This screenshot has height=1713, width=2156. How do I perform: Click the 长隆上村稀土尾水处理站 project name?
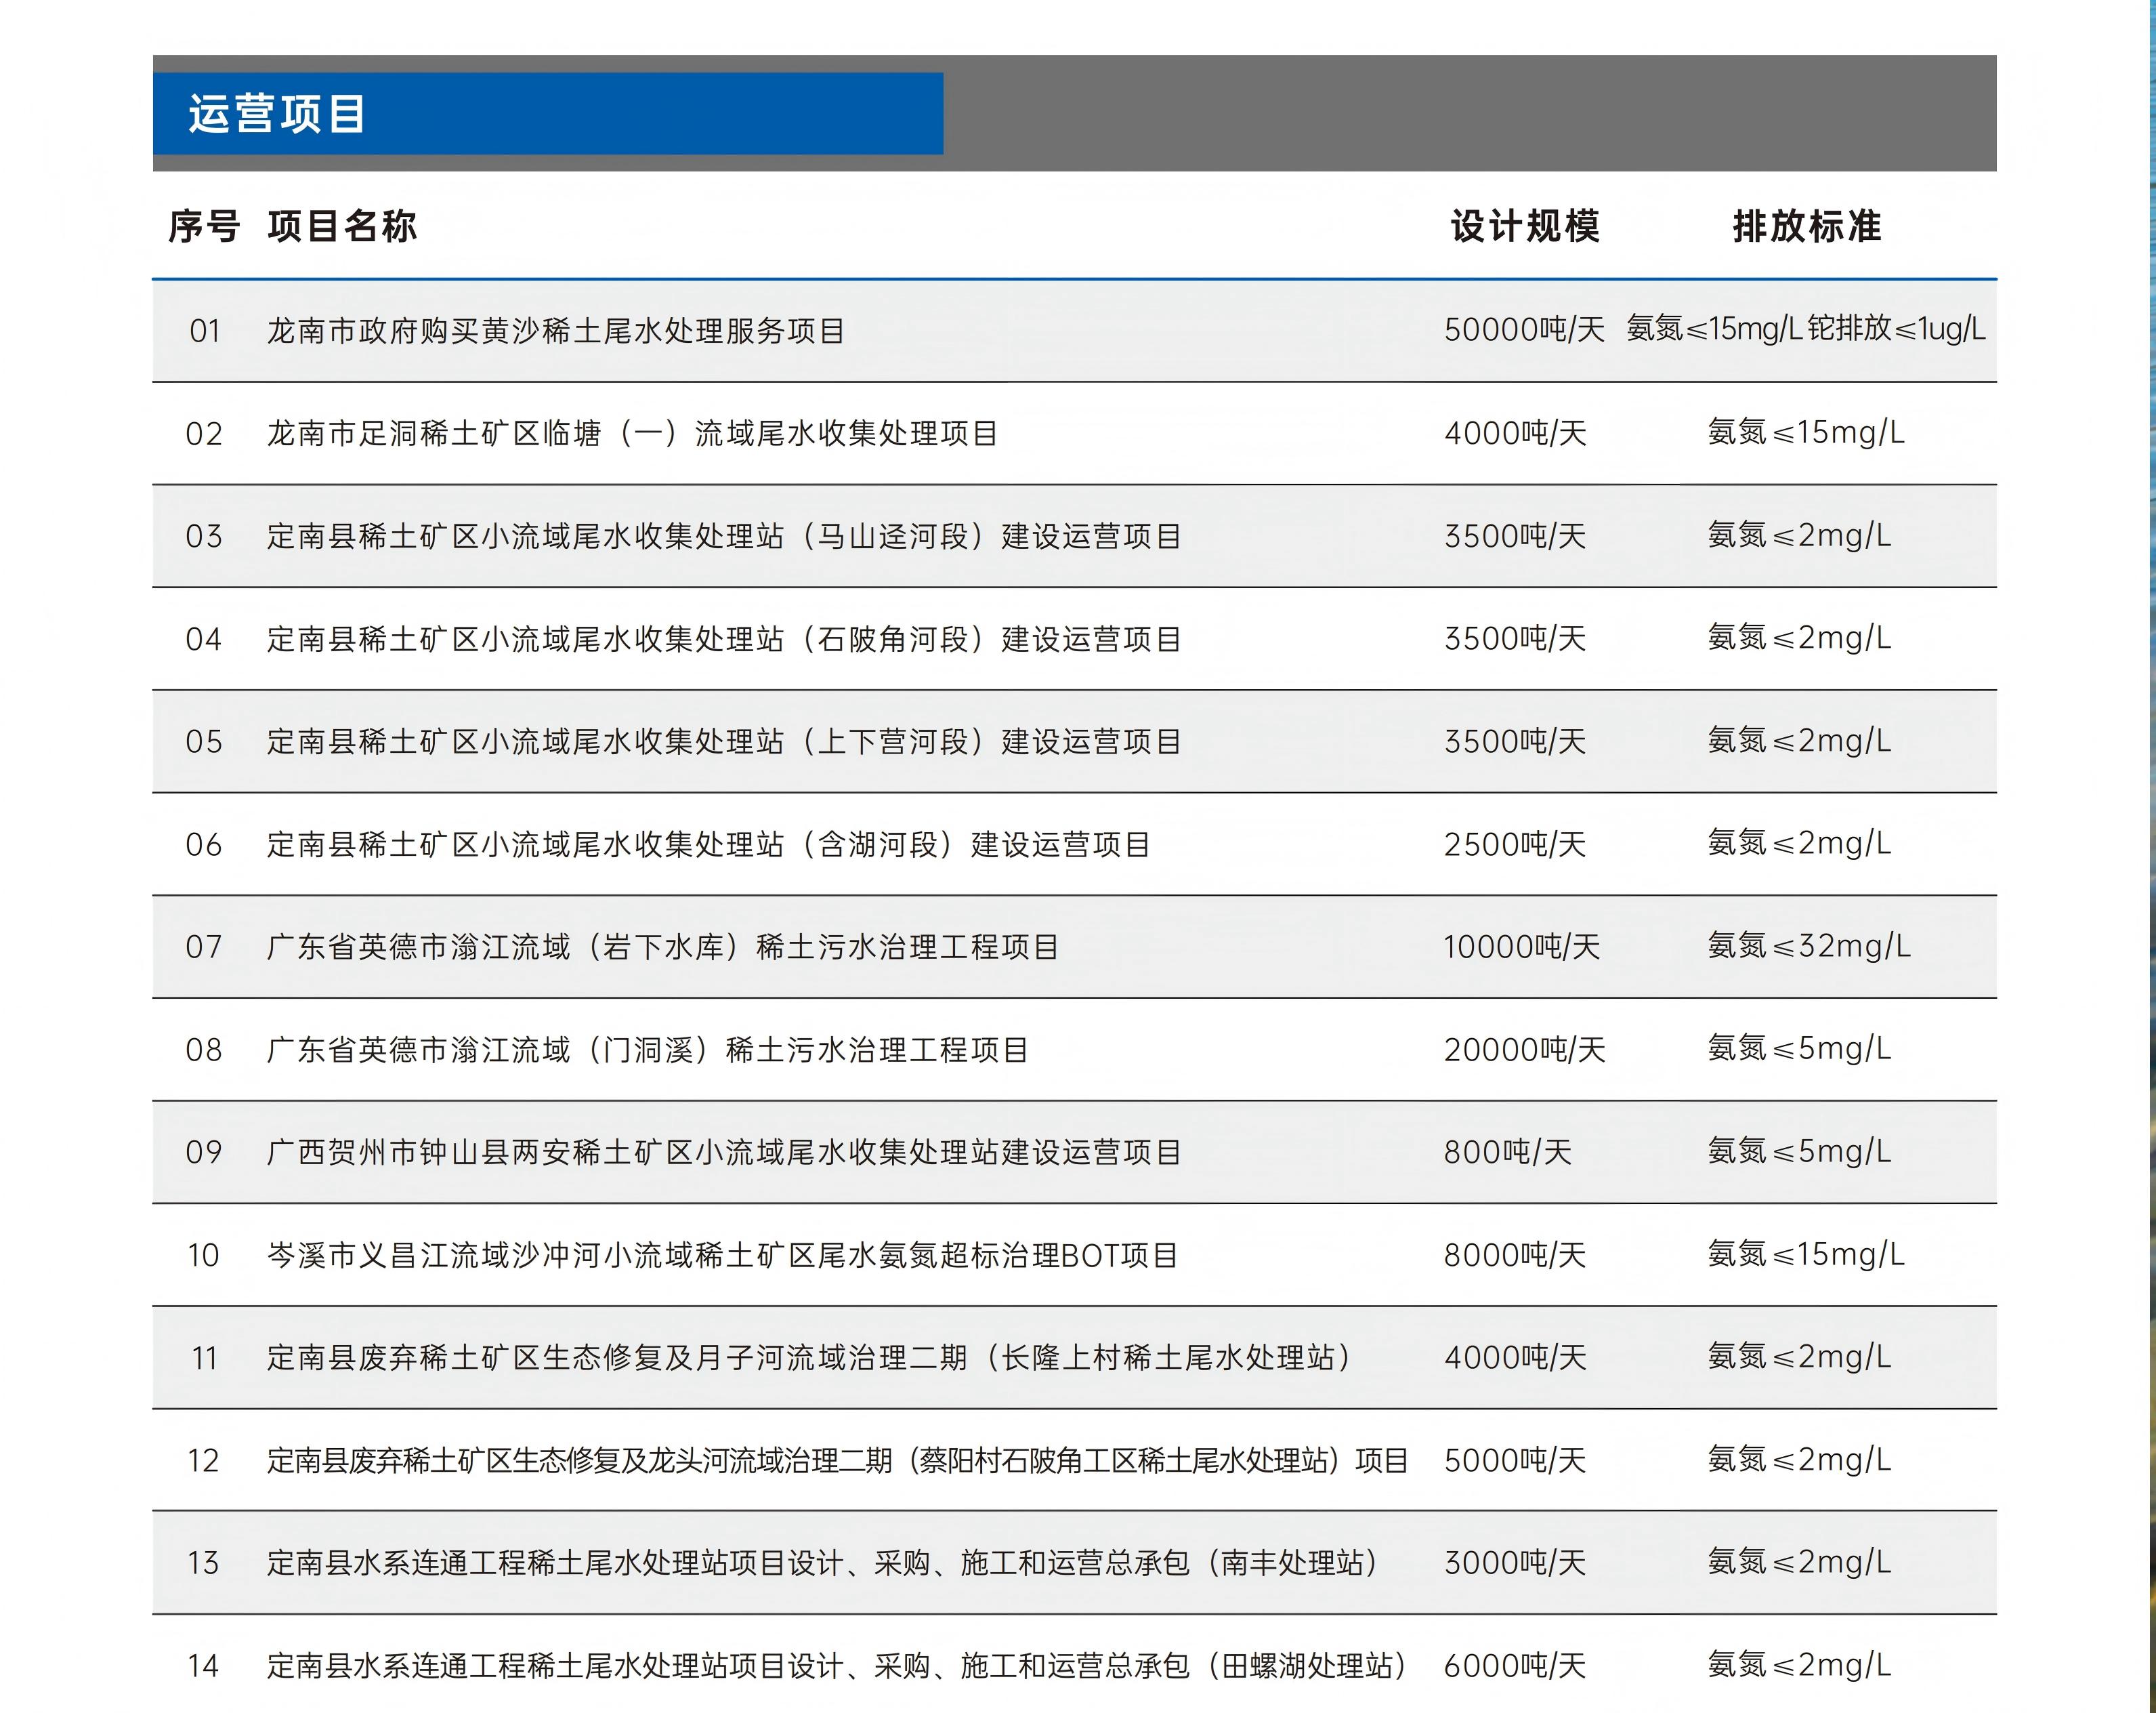[x=809, y=1358]
